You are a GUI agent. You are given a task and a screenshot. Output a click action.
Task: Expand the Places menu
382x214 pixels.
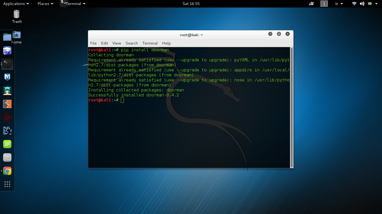pyautogui.click(x=45, y=4)
